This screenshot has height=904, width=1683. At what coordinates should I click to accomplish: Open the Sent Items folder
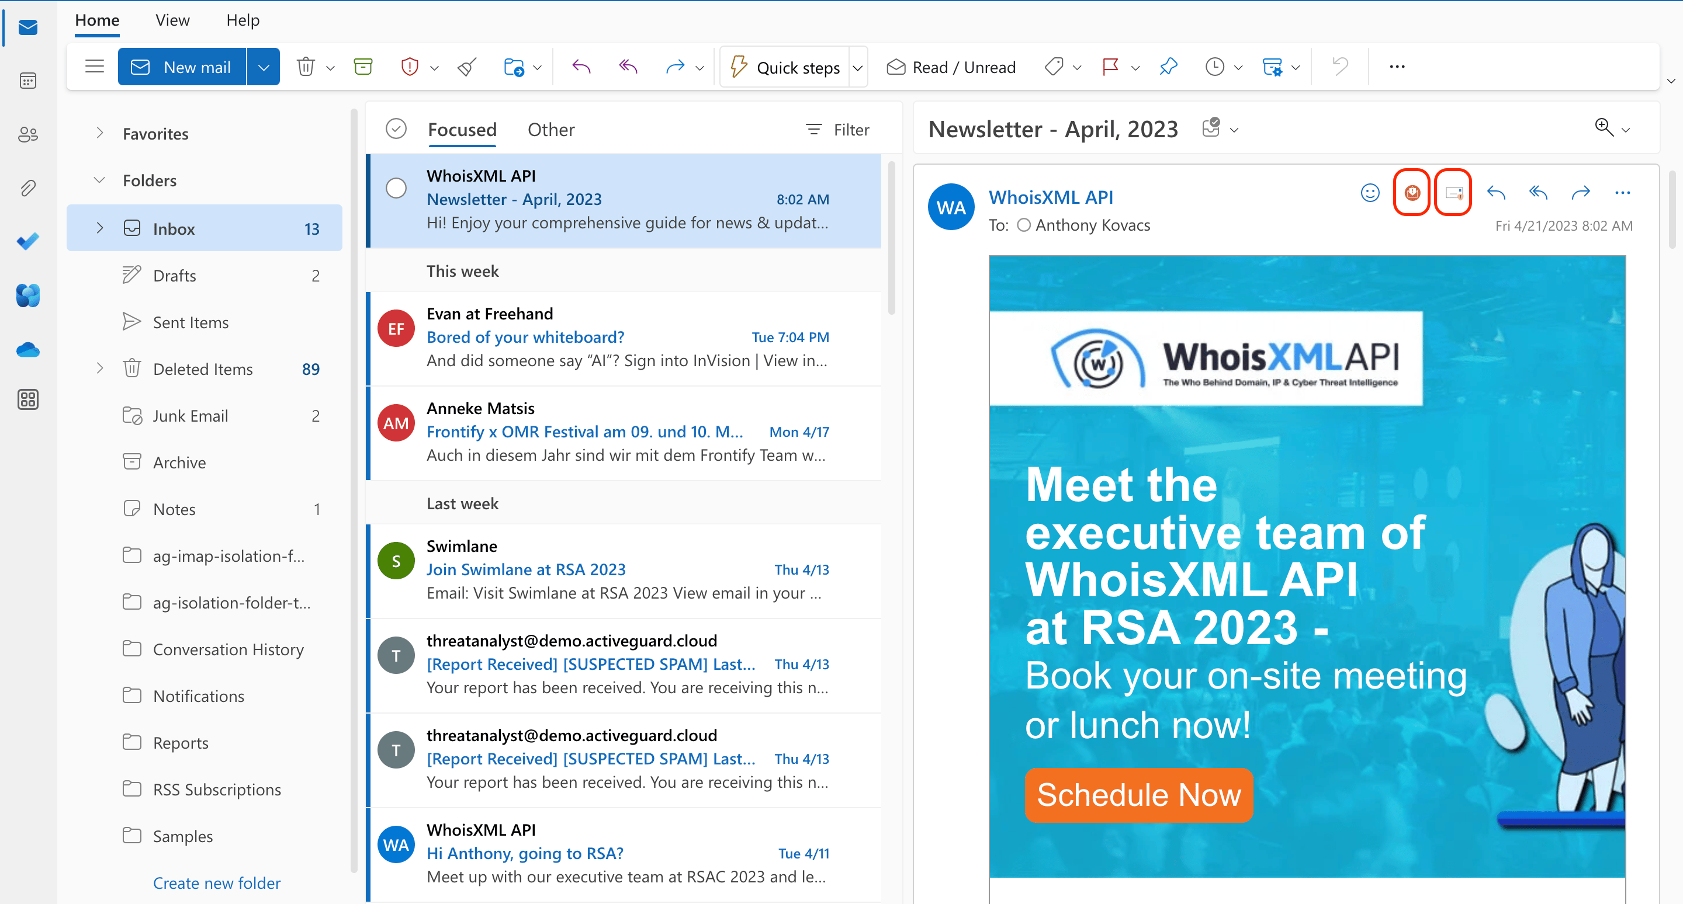(x=204, y=322)
